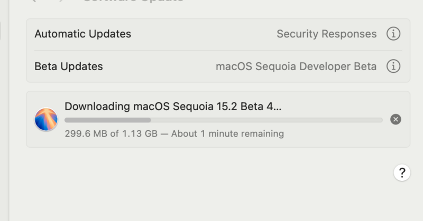Click the Software Update page title
The image size is (423, 221).
pos(133,1)
